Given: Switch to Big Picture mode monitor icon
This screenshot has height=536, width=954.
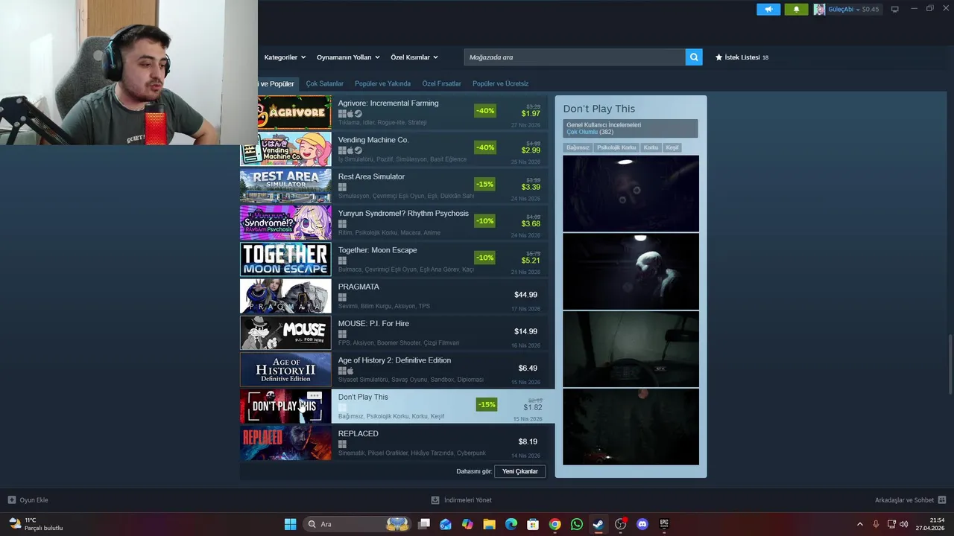Looking at the screenshot, I should (894, 9).
